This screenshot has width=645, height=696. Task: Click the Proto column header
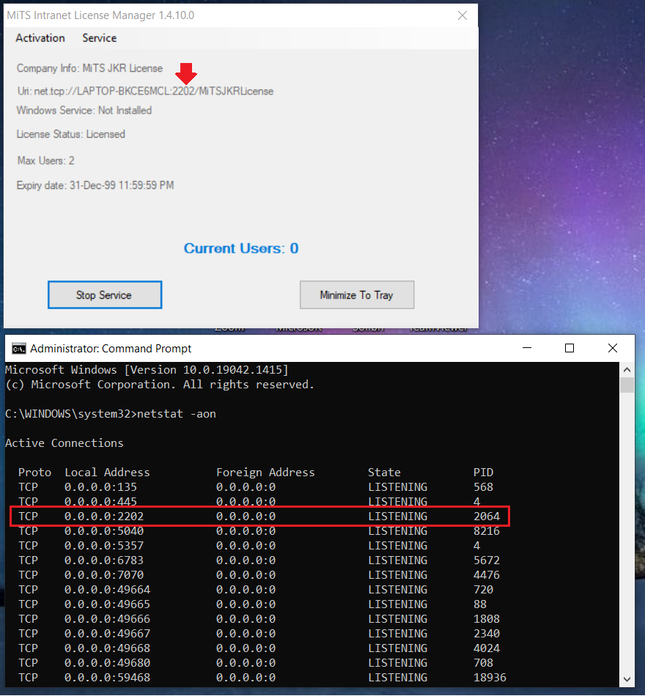[34, 473]
